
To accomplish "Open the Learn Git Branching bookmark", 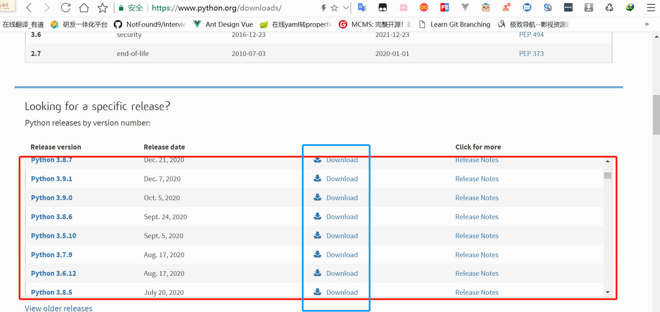I will pyautogui.click(x=455, y=24).
